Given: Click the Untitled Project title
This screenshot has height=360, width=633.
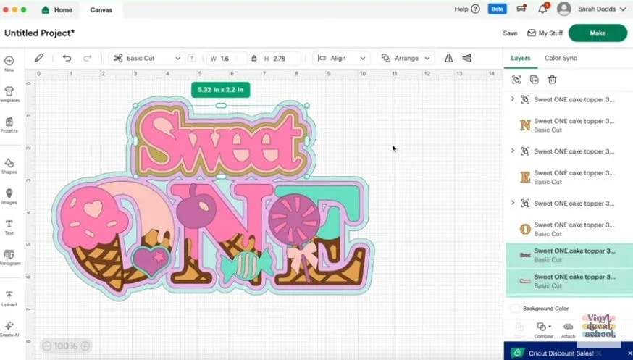Looking at the screenshot, I should coord(40,33).
